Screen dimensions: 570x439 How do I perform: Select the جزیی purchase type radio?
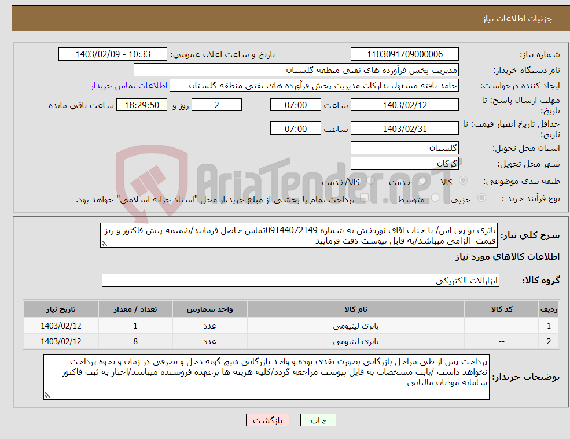pyautogui.click(x=481, y=198)
